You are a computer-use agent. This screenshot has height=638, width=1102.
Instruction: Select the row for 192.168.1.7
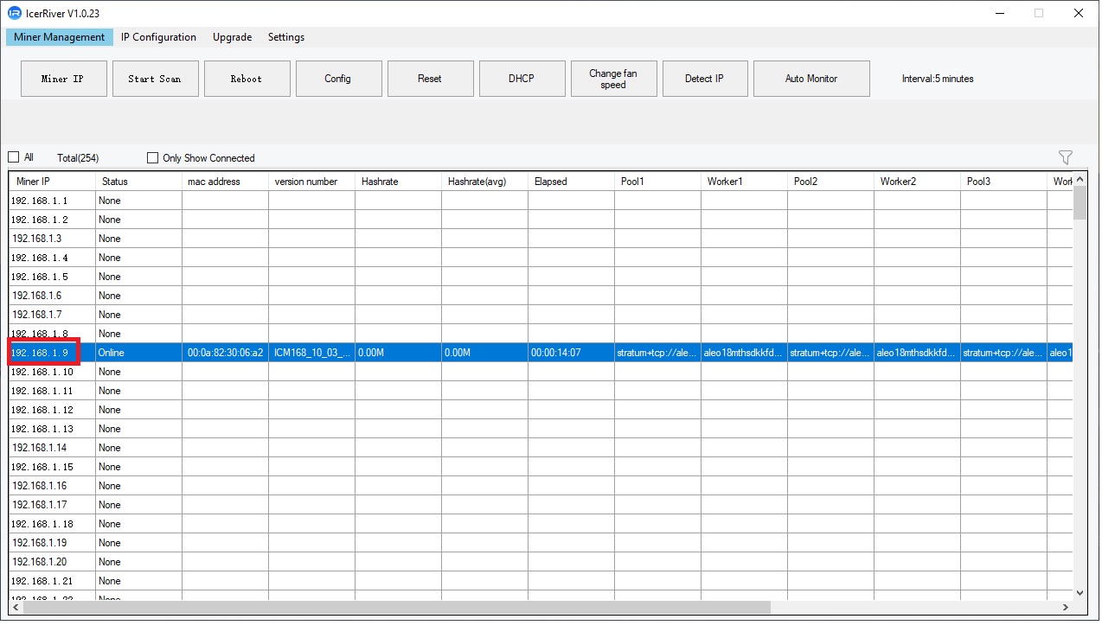click(541, 315)
